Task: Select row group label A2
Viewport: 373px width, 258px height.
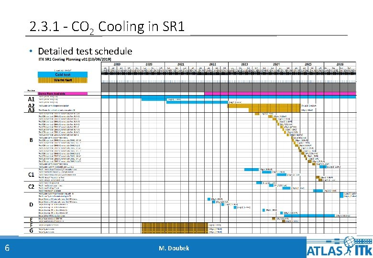Action: pyautogui.click(x=31, y=106)
